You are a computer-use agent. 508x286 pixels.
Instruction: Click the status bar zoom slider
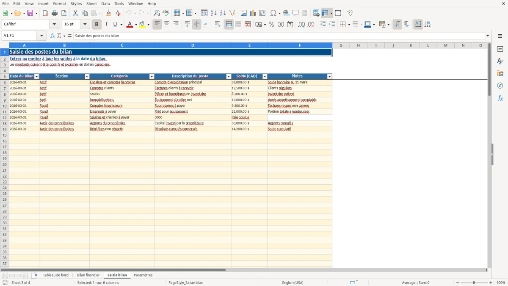tap(474, 283)
